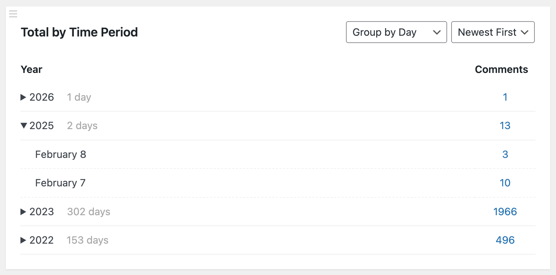556x275 pixels.
Task: Collapse the 2025 year row triangle
Action: point(24,126)
